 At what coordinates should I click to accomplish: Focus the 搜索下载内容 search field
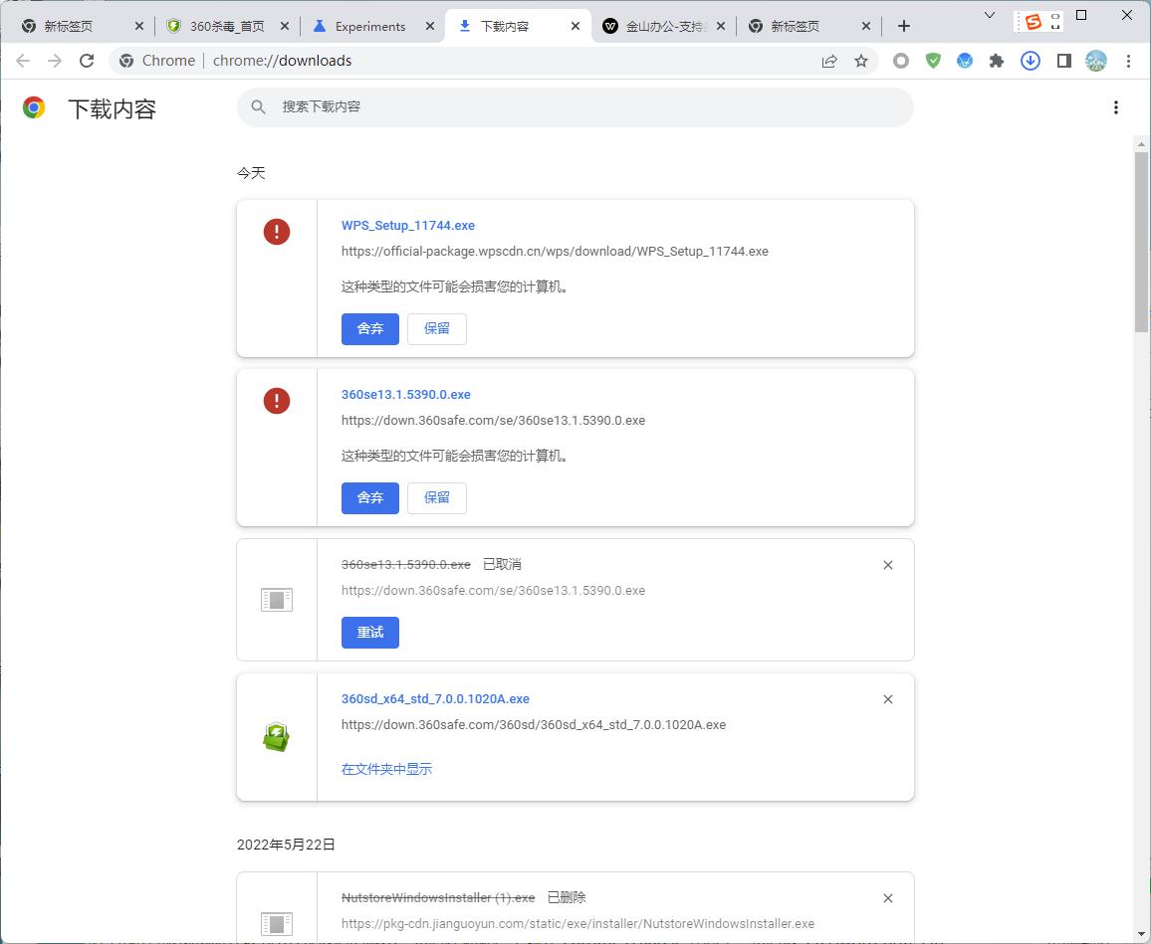575,107
